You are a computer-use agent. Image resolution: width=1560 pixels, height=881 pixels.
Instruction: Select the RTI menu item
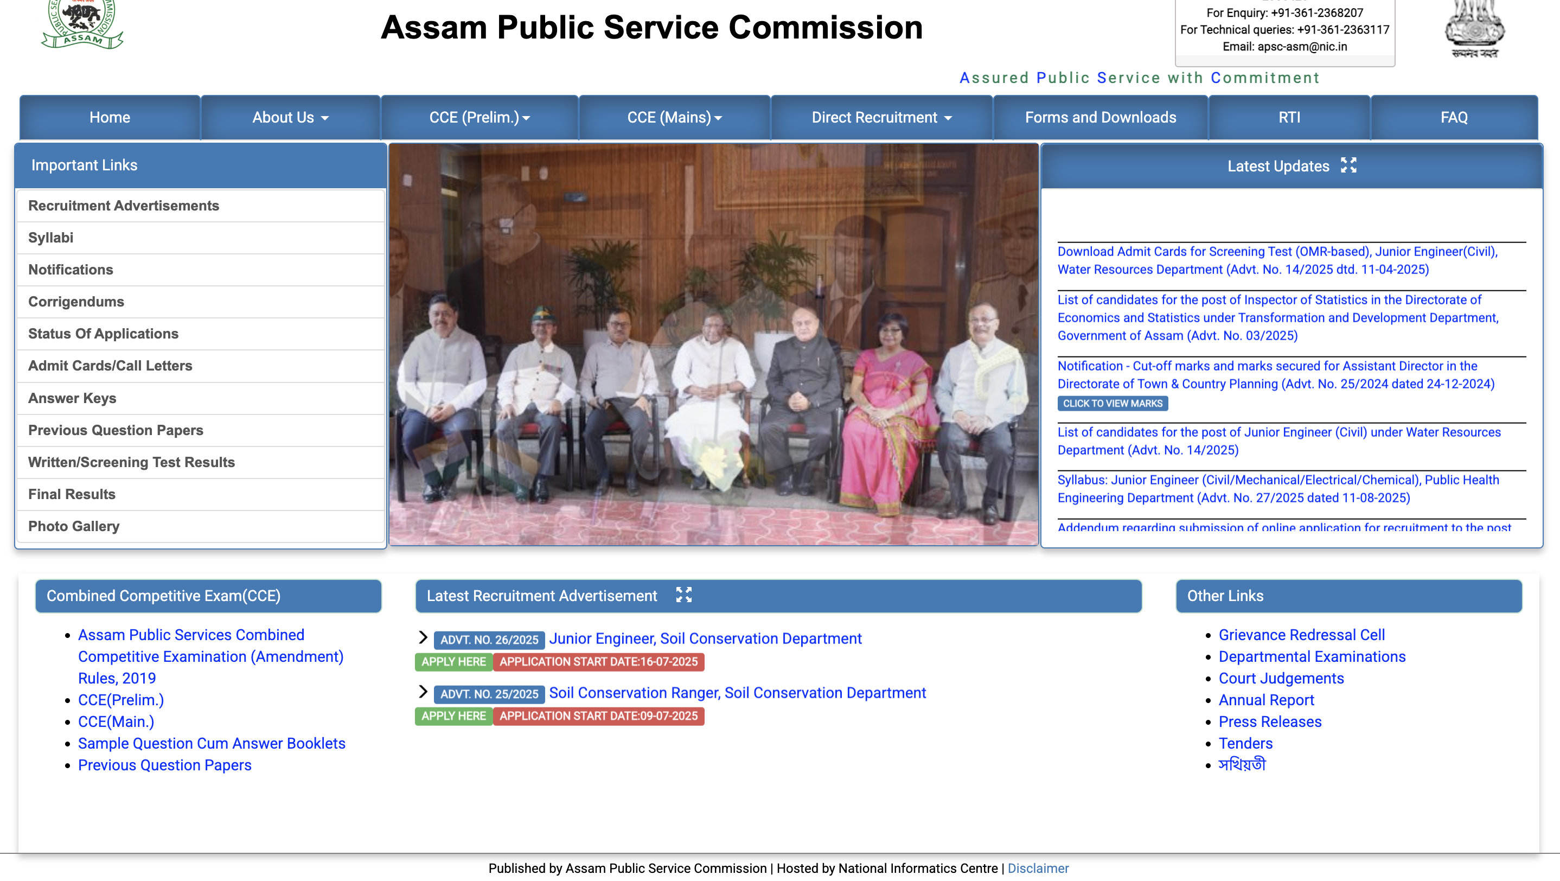click(1289, 118)
